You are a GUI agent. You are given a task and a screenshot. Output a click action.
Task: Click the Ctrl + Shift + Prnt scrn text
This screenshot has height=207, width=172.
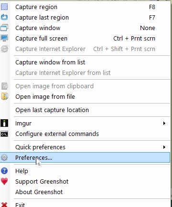pyautogui.click(x=124, y=49)
